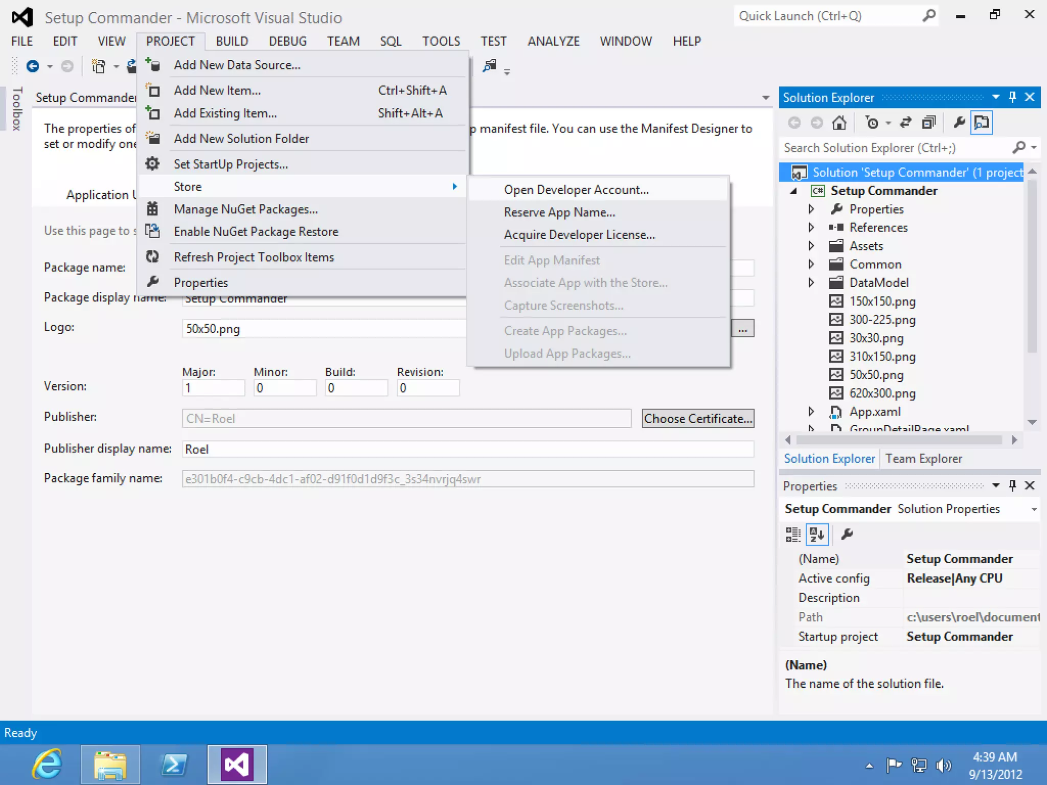Viewport: 1047px width, 785px height.
Task: Select Open Developer Account menu item
Action: pyautogui.click(x=576, y=190)
